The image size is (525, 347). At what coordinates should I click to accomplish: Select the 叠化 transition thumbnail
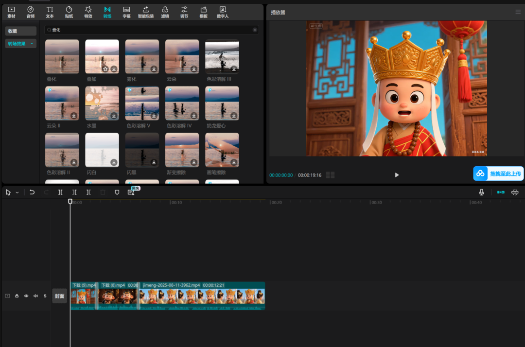pyautogui.click(x=62, y=56)
